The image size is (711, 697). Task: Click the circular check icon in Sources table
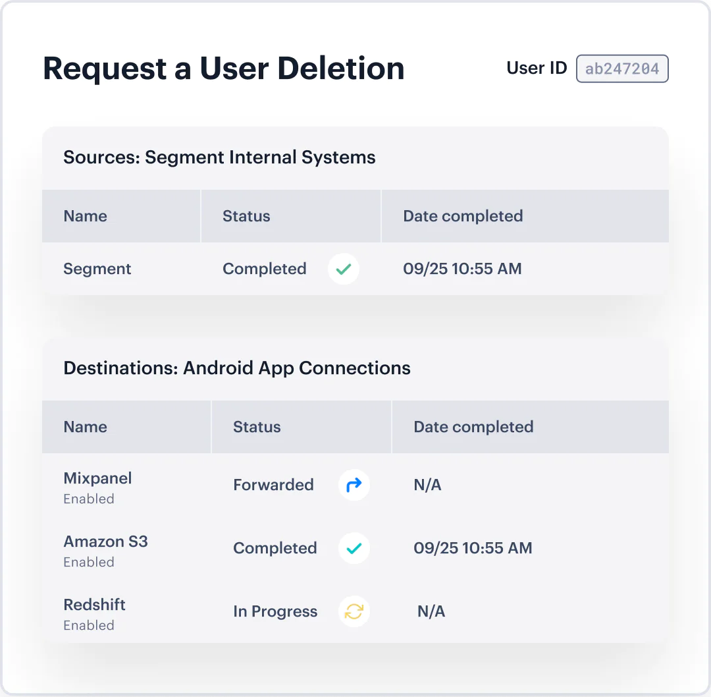(343, 269)
